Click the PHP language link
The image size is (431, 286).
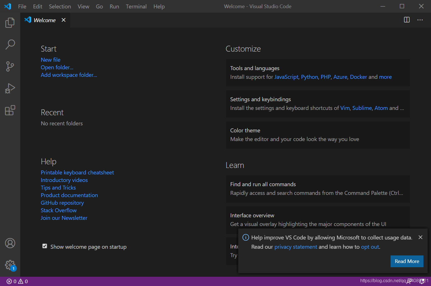pos(325,77)
